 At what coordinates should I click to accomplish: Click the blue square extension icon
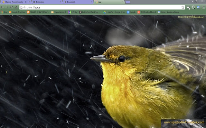198,7
